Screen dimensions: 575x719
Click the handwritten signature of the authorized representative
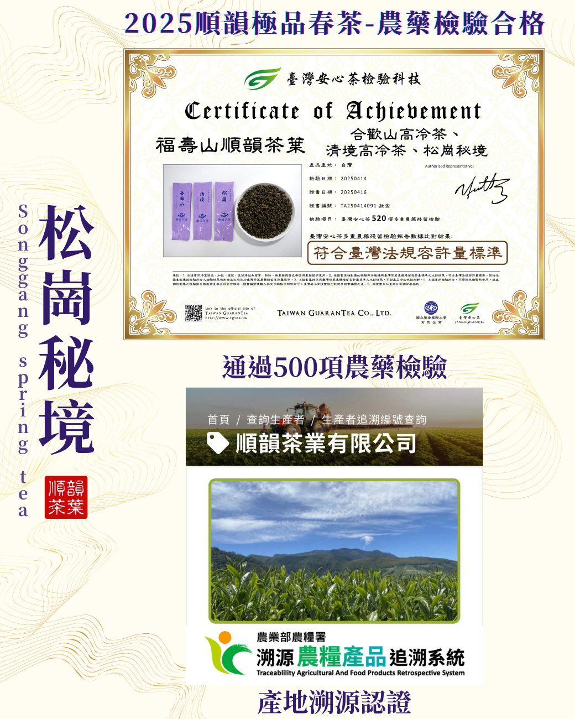click(482, 189)
